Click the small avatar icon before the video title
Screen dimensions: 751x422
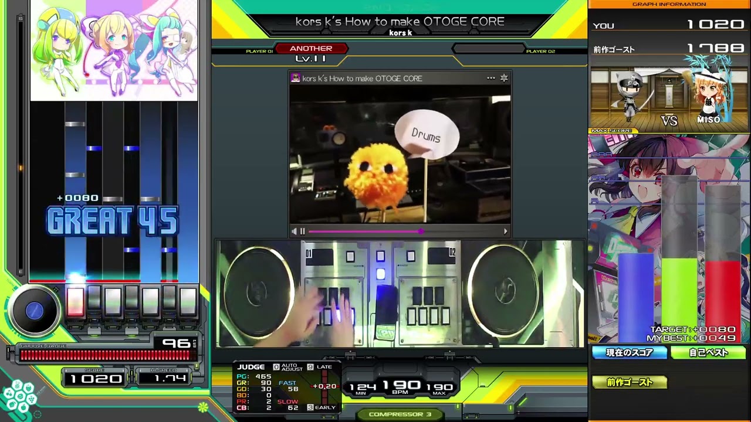tap(296, 78)
